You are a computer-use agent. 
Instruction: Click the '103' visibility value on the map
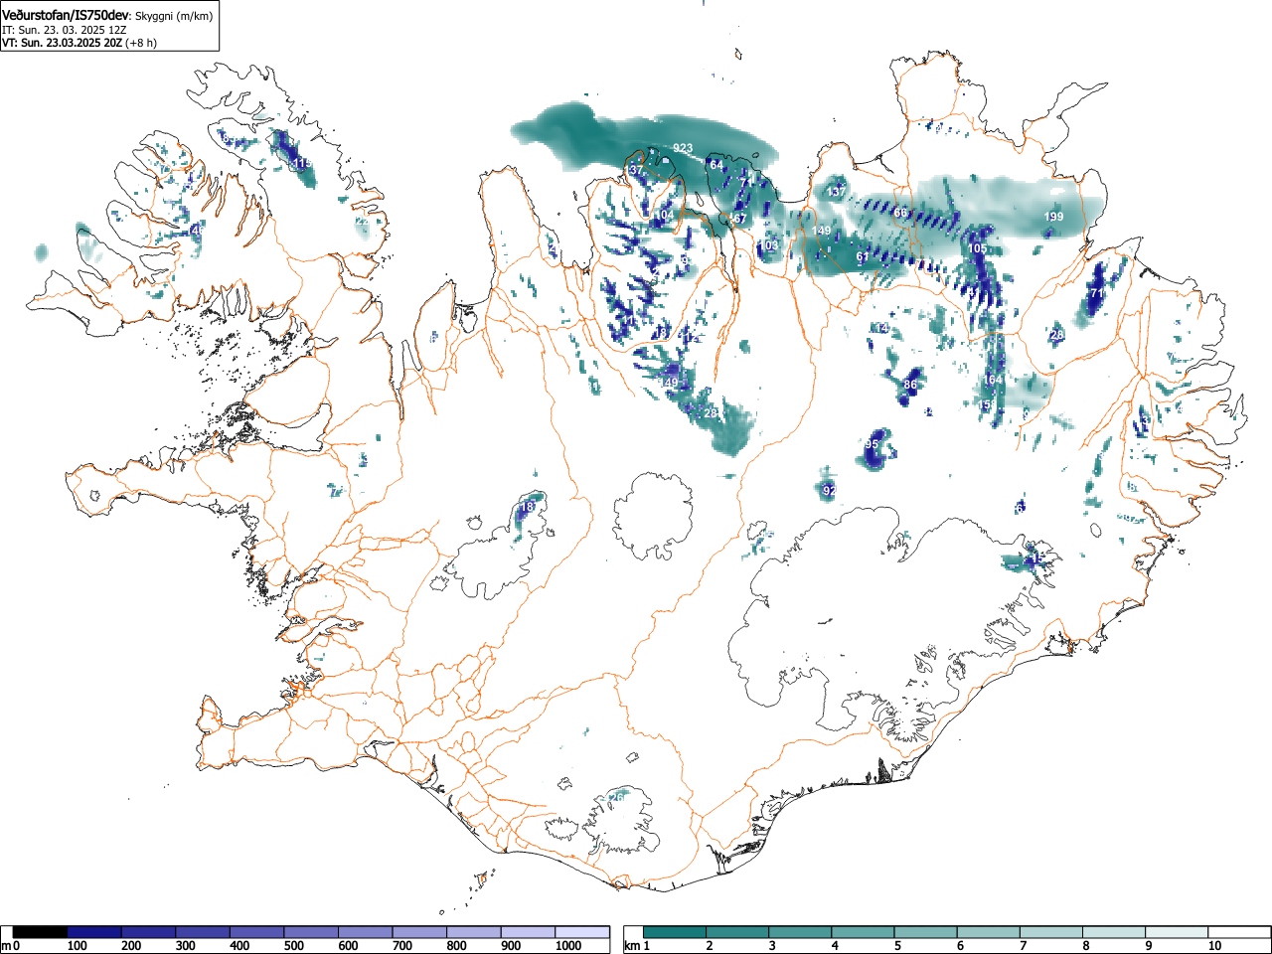(769, 244)
